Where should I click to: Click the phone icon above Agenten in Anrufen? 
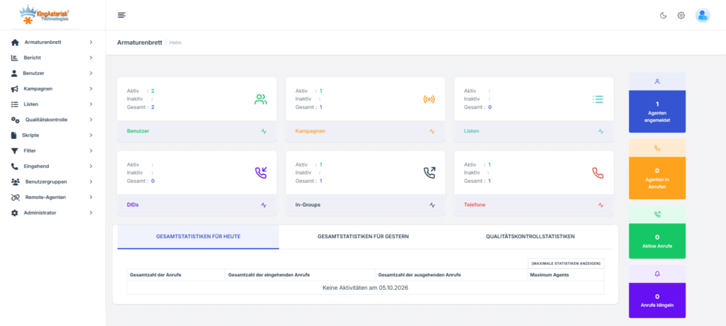point(657,147)
